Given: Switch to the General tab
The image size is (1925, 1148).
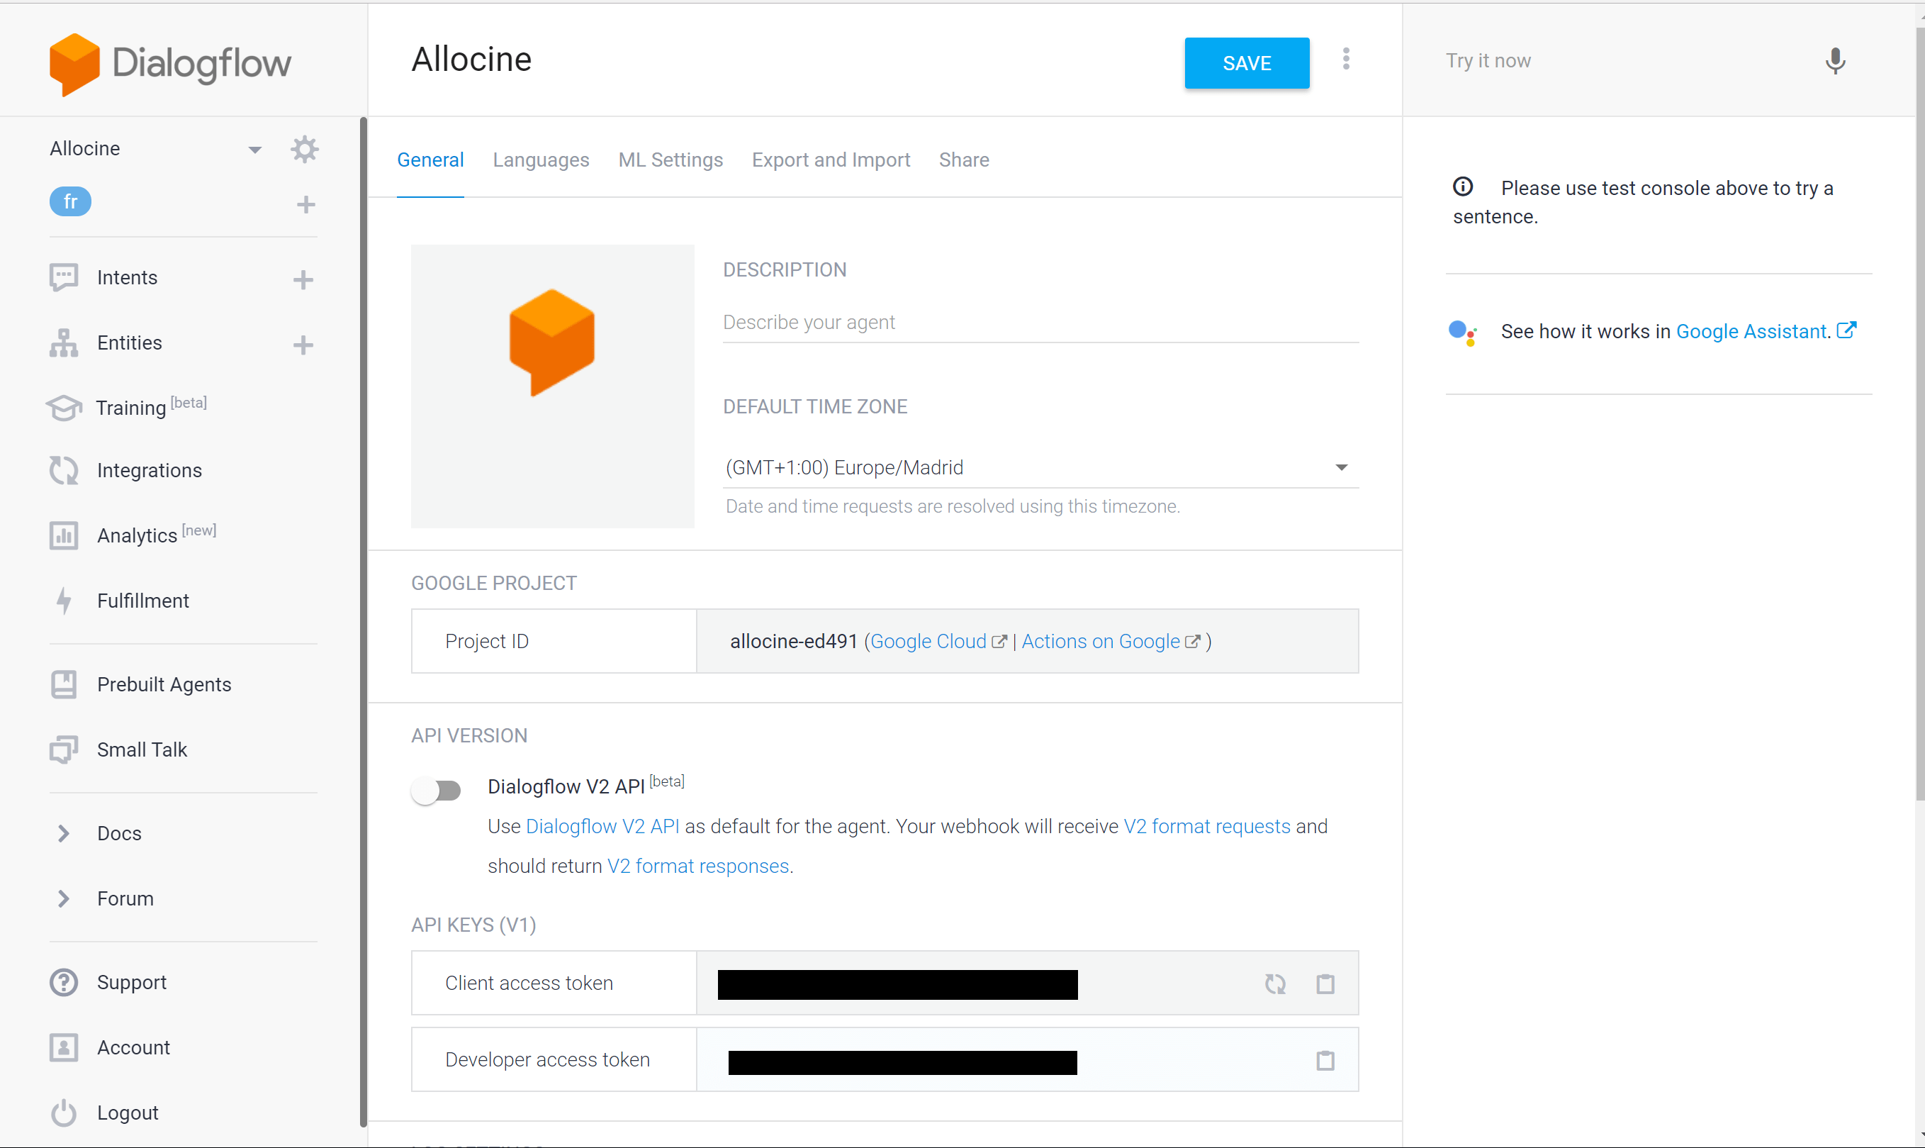Looking at the screenshot, I should click(431, 160).
